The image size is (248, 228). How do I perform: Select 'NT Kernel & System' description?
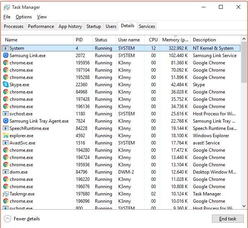click(213, 48)
